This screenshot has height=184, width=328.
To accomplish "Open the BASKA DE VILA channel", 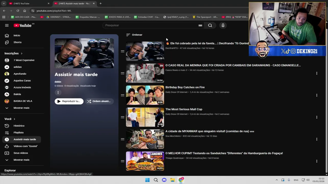I will [x=23, y=101].
